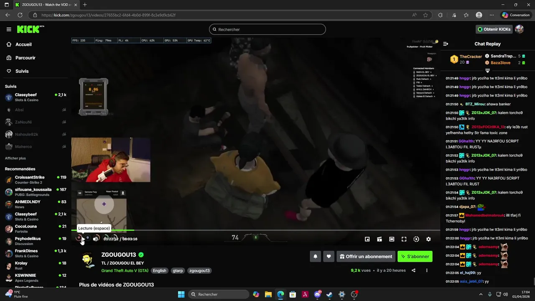Viewport: 535px width, 301px height.
Task: Mute the video volume speaker icon
Action: pyautogui.click(x=96, y=239)
